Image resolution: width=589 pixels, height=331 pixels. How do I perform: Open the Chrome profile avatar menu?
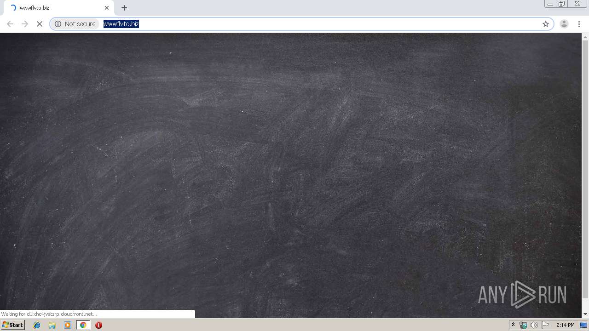[564, 24]
